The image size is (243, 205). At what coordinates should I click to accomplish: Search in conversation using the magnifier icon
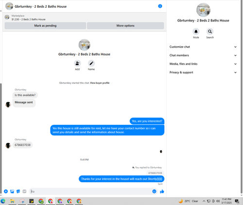(210, 32)
